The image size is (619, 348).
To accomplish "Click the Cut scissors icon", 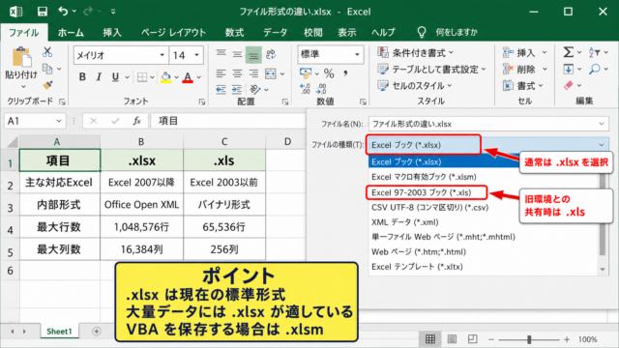I will click(47, 51).
